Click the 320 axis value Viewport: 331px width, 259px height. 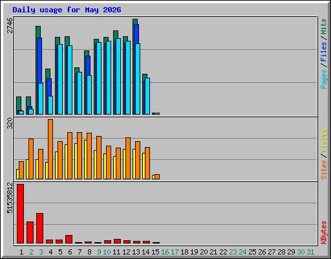click(10, 124)
